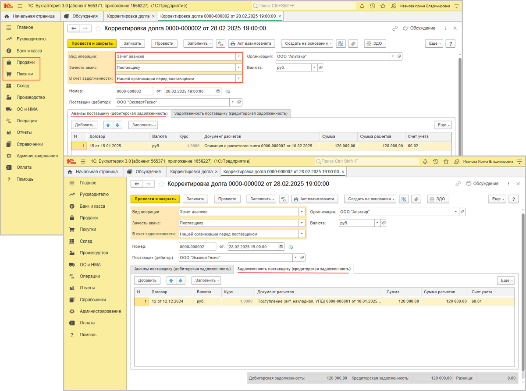This screenshot has width=526, height=391.
Task: Open history clock icon in back window header
Action: (x=372, y=6)
